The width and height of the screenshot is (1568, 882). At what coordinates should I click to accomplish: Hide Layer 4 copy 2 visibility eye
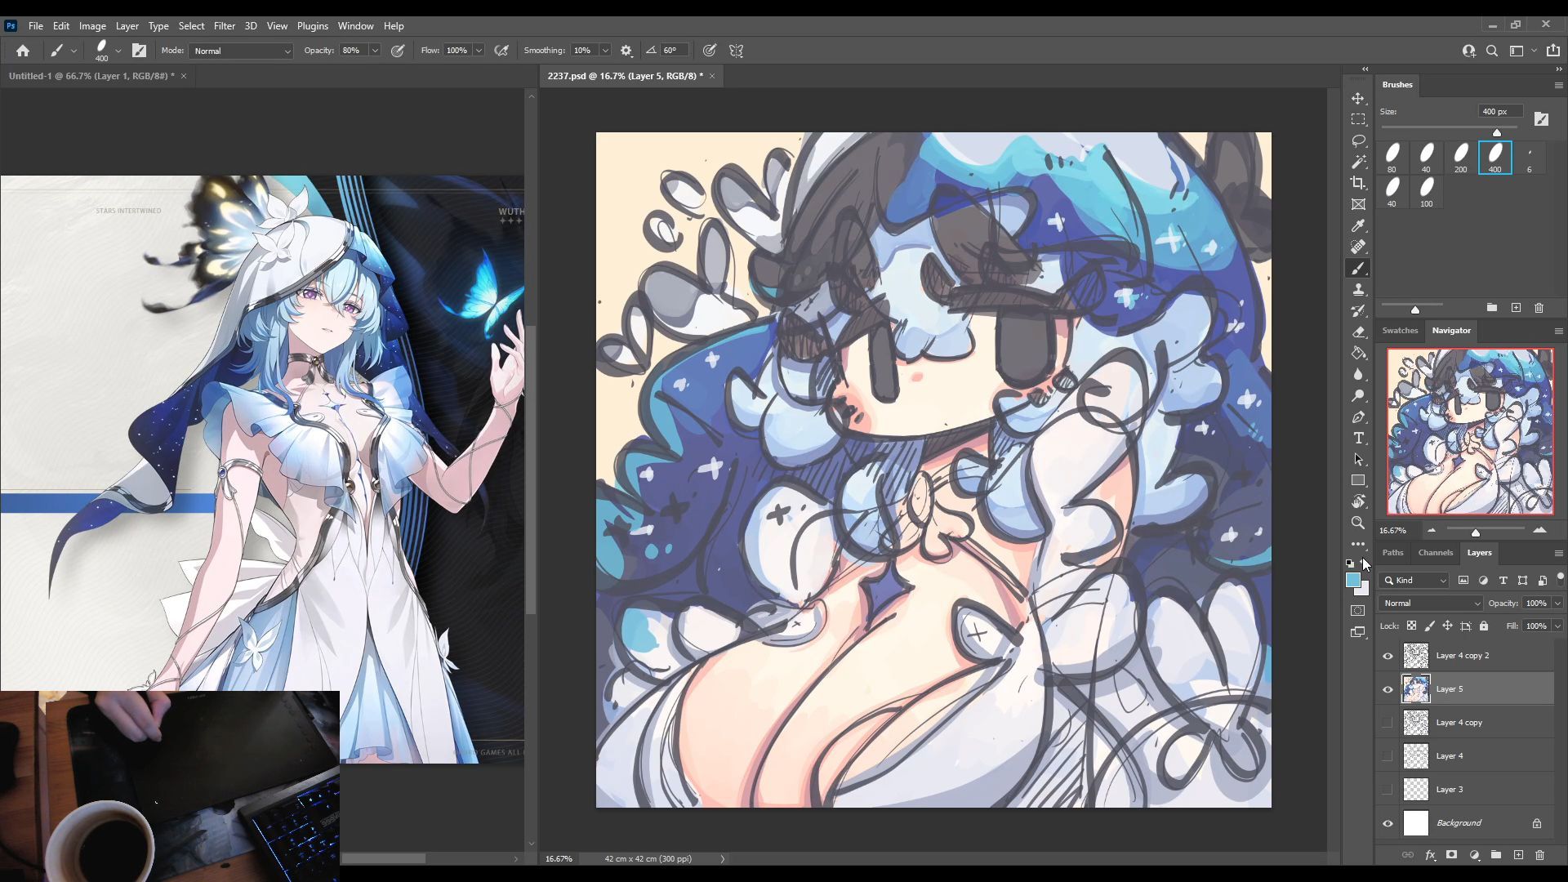(x=1388, y=656)
